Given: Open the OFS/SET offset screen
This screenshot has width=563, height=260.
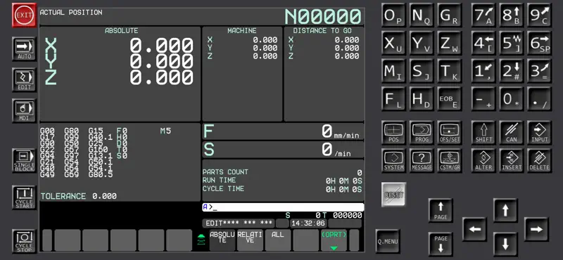Looking at the screenshot, I should coord(450,132).
